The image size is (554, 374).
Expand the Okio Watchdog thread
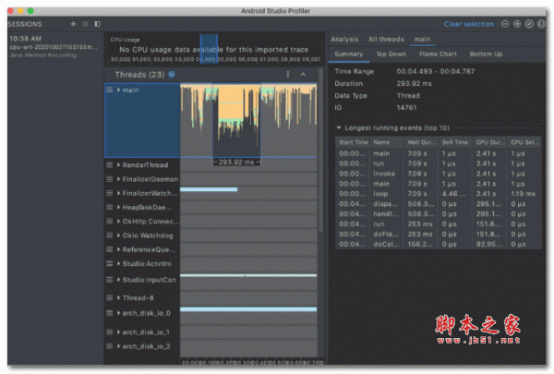[x=119, y=235]
